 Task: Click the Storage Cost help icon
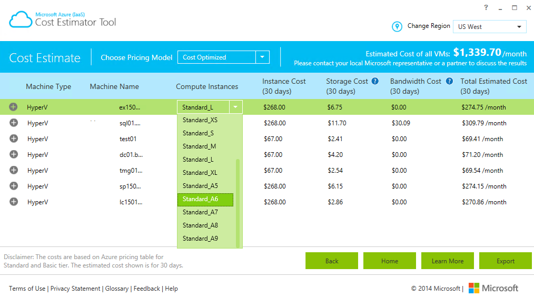375,81
